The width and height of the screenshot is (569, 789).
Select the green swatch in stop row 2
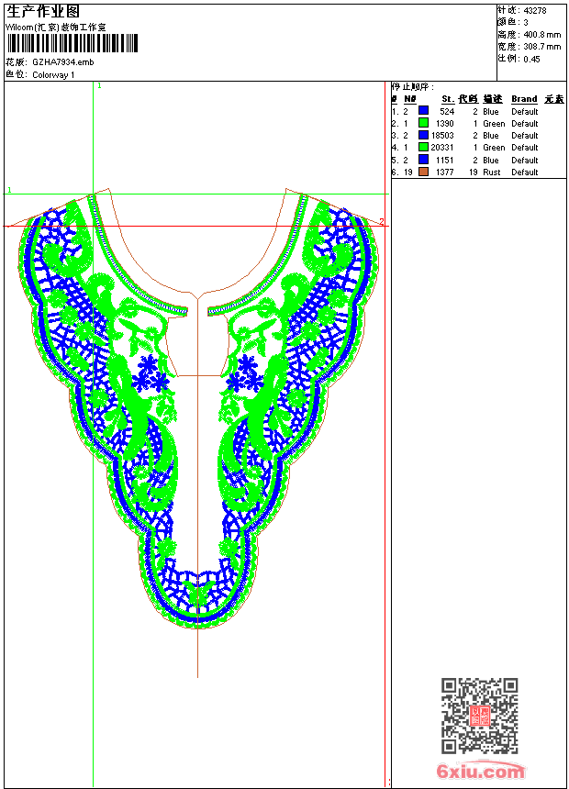click(423, 123)
